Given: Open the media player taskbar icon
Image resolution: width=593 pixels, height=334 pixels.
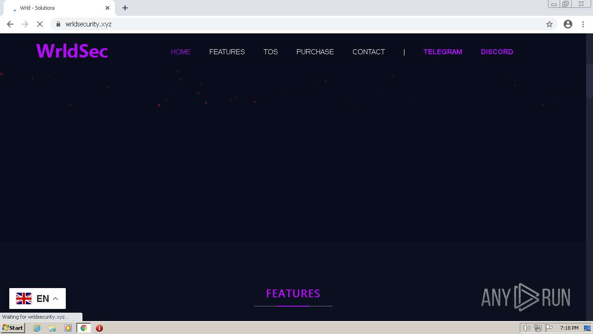Looking at the screenshot, I should [68, 328].
